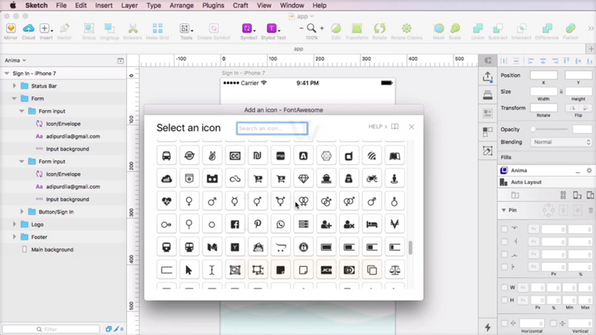Enable the H height checkbox
Viewport: 596px width, 335px height.
[x=504, y=300]
